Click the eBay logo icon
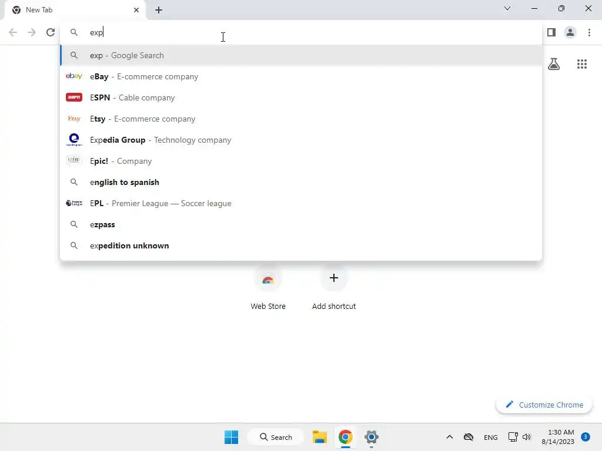Viewport: 602px width, 451px height. tap(73, 76)
